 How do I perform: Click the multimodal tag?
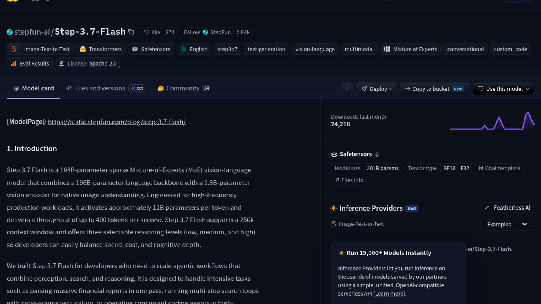[x=359, y=49]
